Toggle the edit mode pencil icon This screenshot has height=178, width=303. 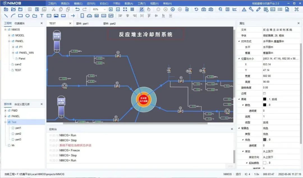(x=142, y=9)
